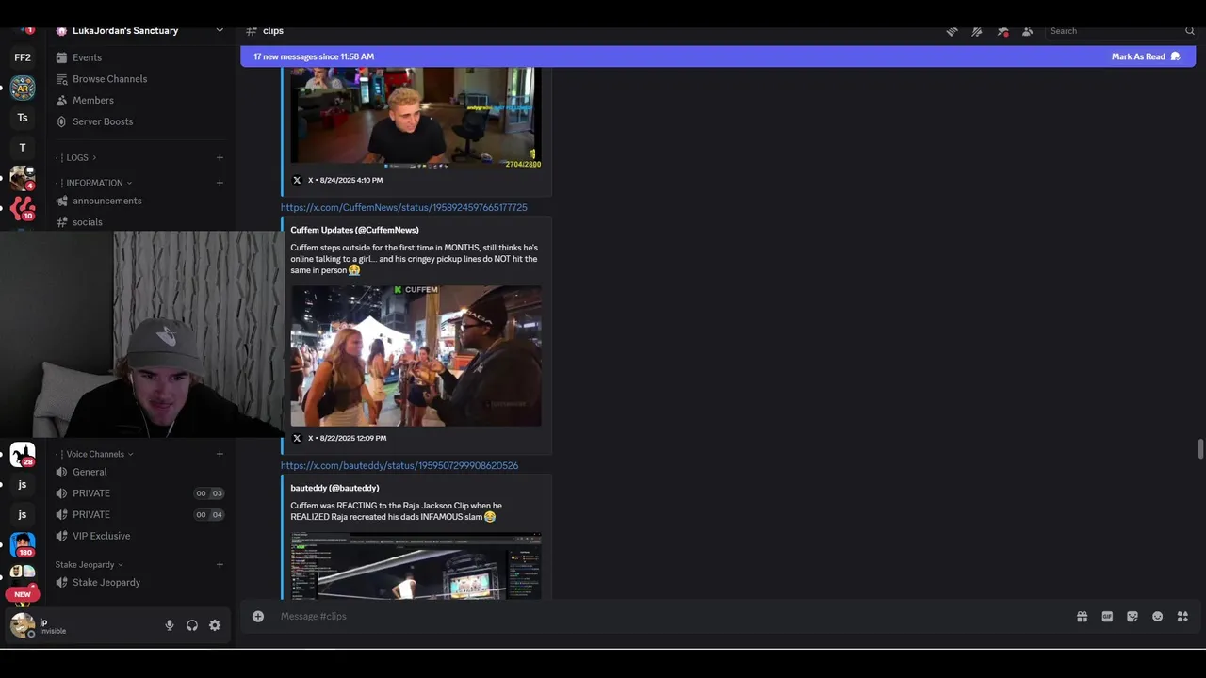Add channel to Voice Channels category
Image resolution: width=1206 pixels, height=678 pixels.
click(220, 454)
